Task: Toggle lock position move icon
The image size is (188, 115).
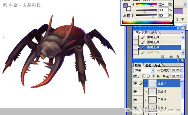Action: tap(153, 76)
